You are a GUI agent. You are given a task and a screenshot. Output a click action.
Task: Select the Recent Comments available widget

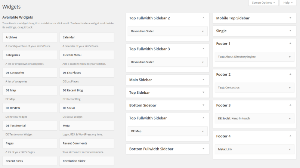point(87,143)
